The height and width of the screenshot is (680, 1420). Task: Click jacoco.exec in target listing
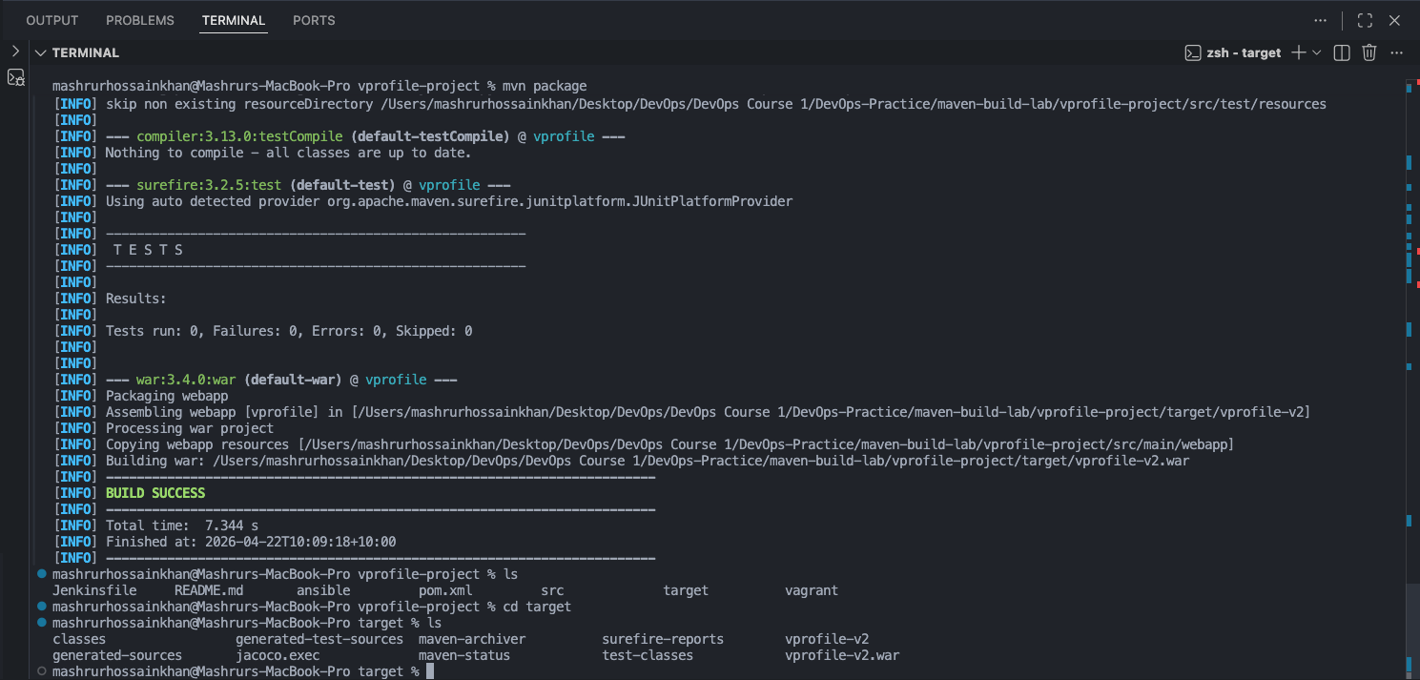click(x=278, y=655)
